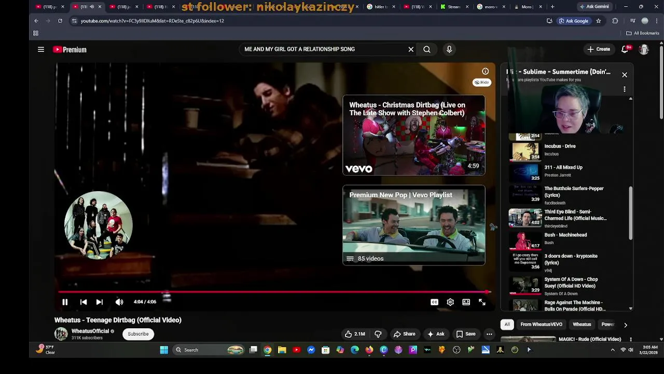Click the search magnifier button
Screen dimensions: 664x374
click(426, 49)
